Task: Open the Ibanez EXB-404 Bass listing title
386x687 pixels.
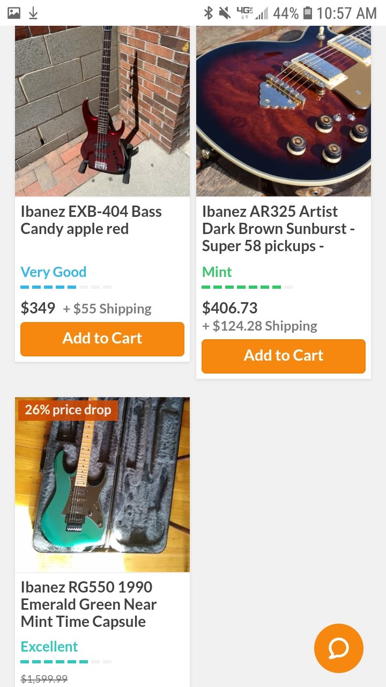Action: pos(91,220)
